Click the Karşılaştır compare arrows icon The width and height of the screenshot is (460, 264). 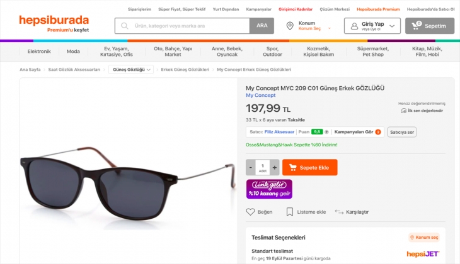pos(339,212)
